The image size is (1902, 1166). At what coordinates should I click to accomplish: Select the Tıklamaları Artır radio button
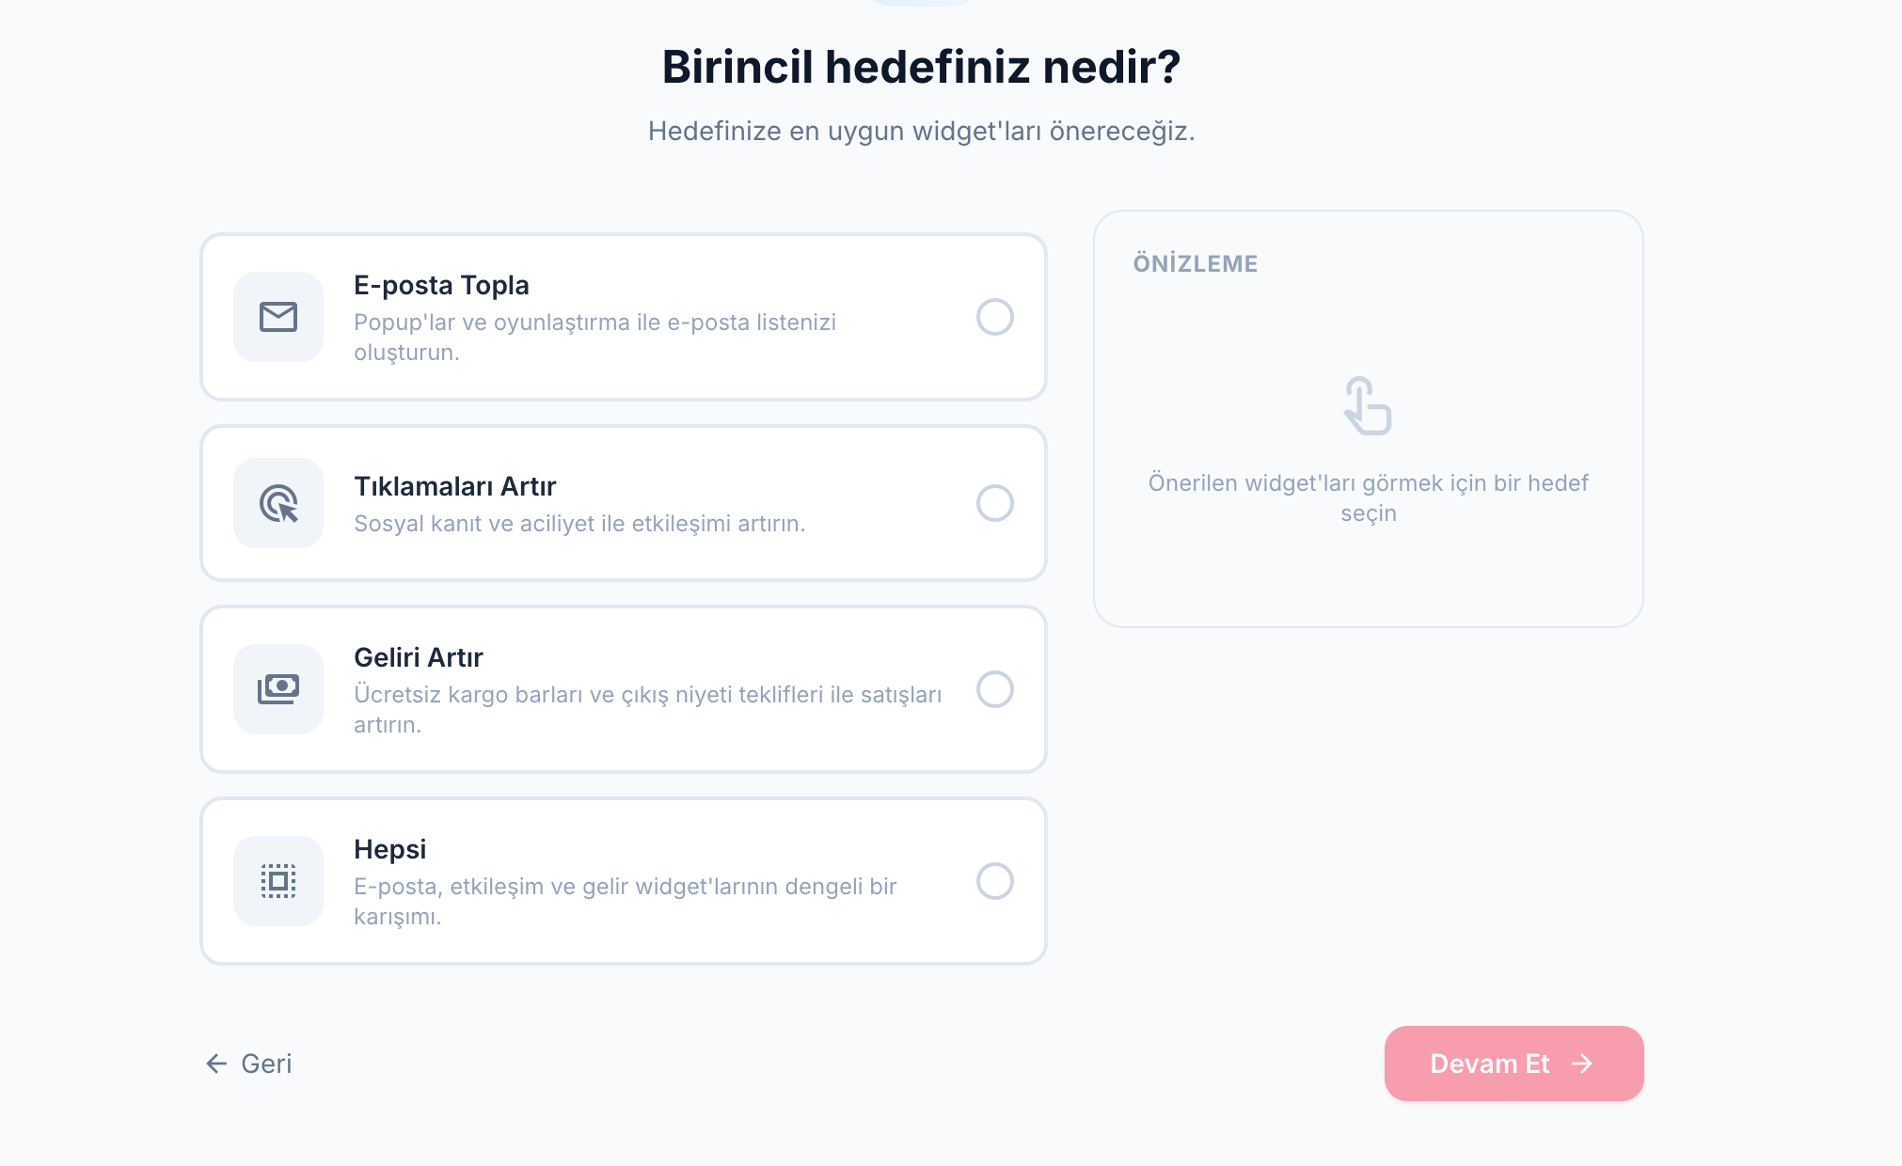click(996, 503)
